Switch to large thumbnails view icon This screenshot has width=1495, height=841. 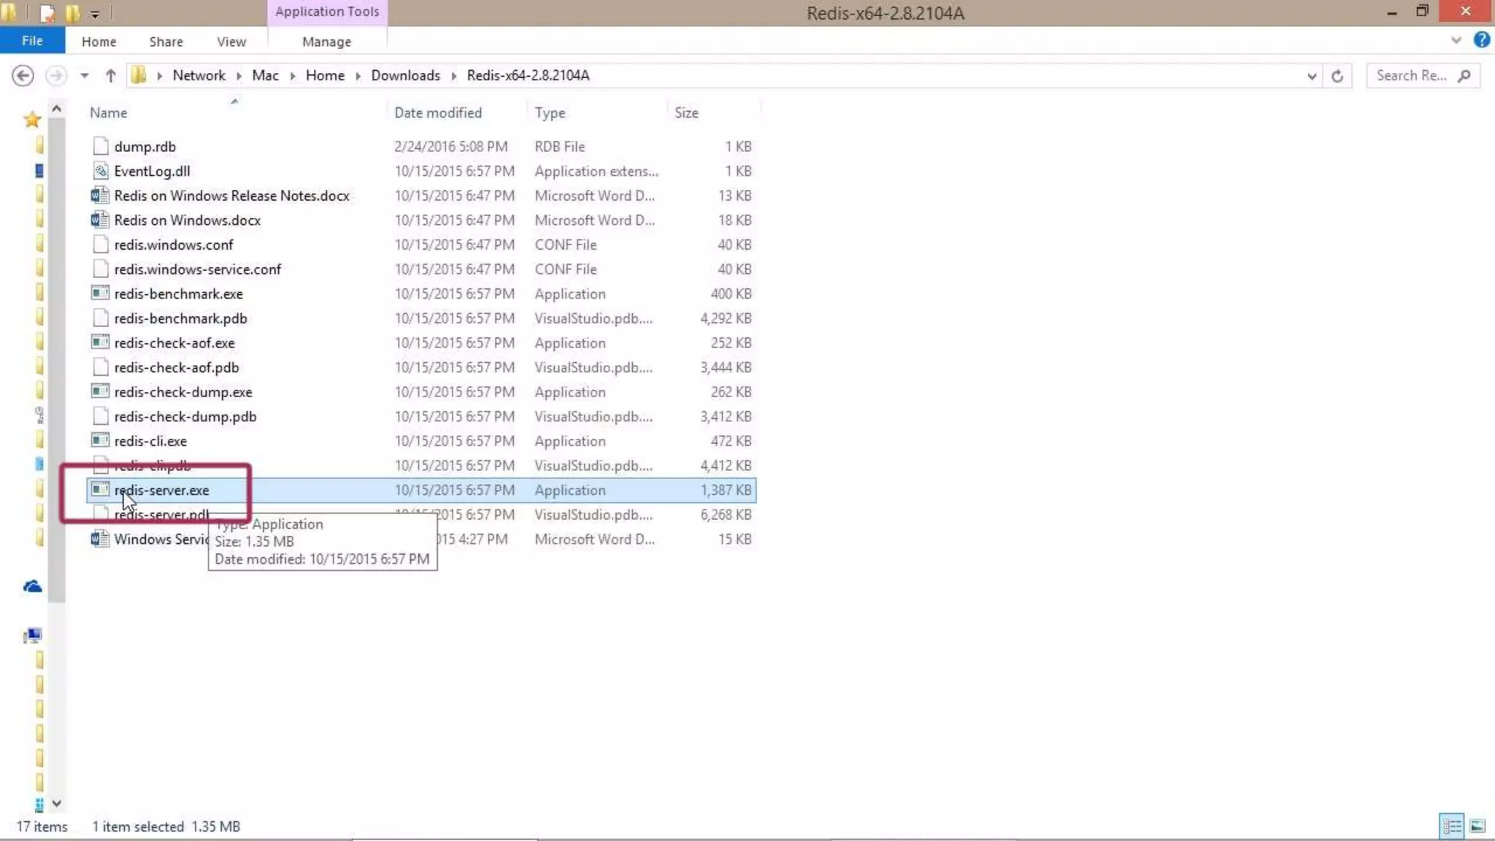pyautogui.click(x=1477, y=826)
